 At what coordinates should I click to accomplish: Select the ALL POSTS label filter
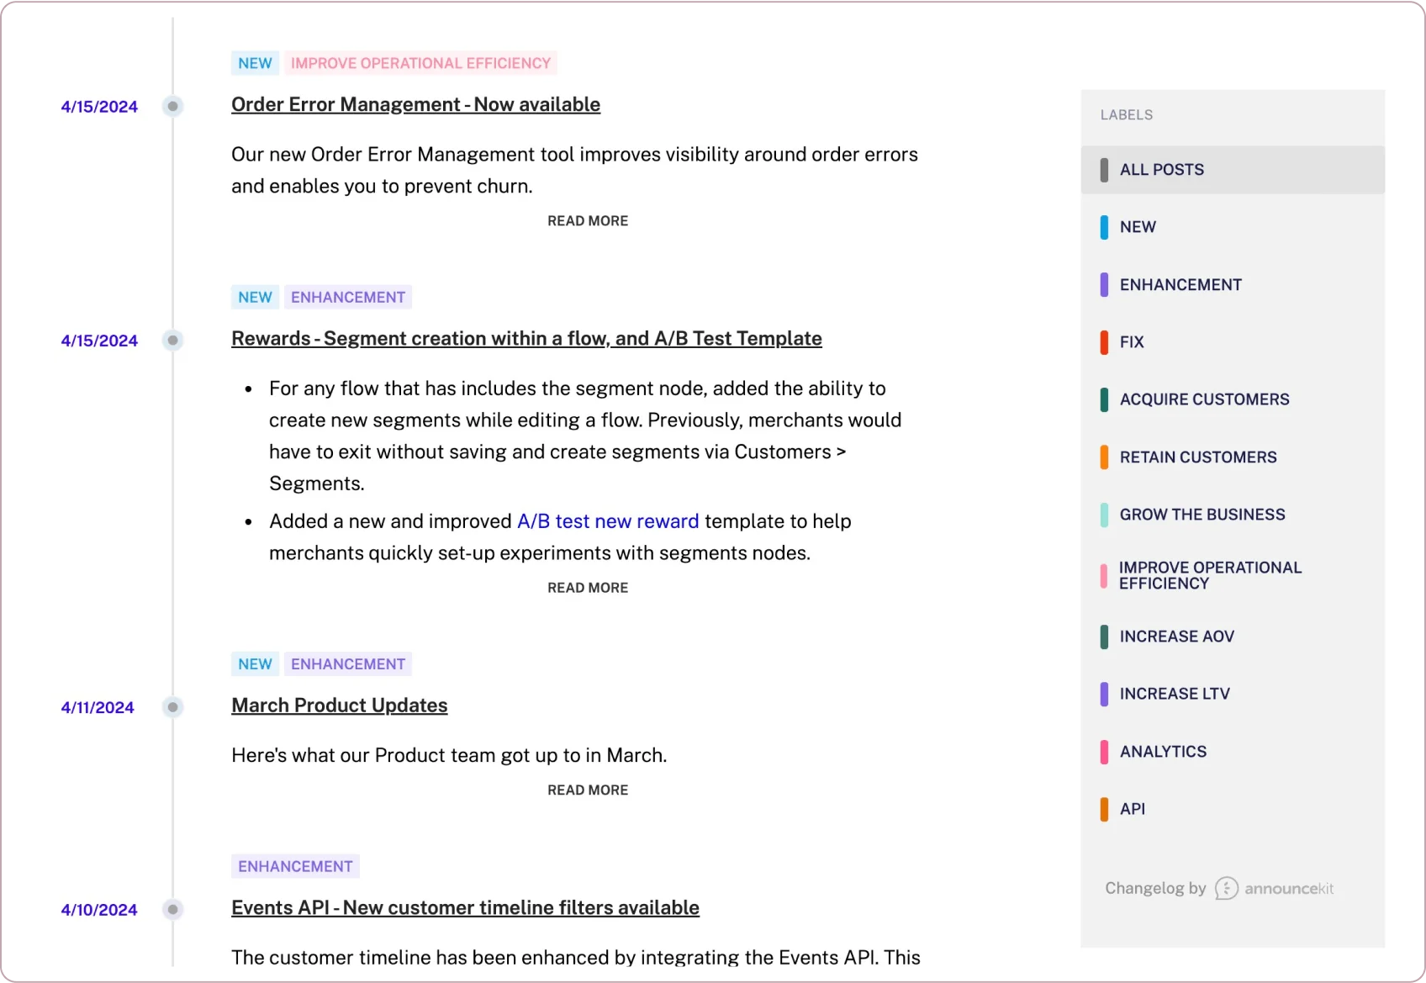point(1161,170)
